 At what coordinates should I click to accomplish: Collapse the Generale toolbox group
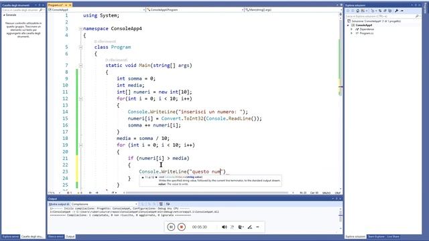click(x=4, y=15)
